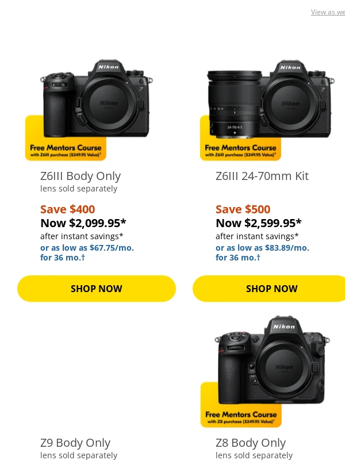Viewport: 345px width, 460px height.
Task: Select the Now $2,099.95 price
Action: tap(83, 223)
